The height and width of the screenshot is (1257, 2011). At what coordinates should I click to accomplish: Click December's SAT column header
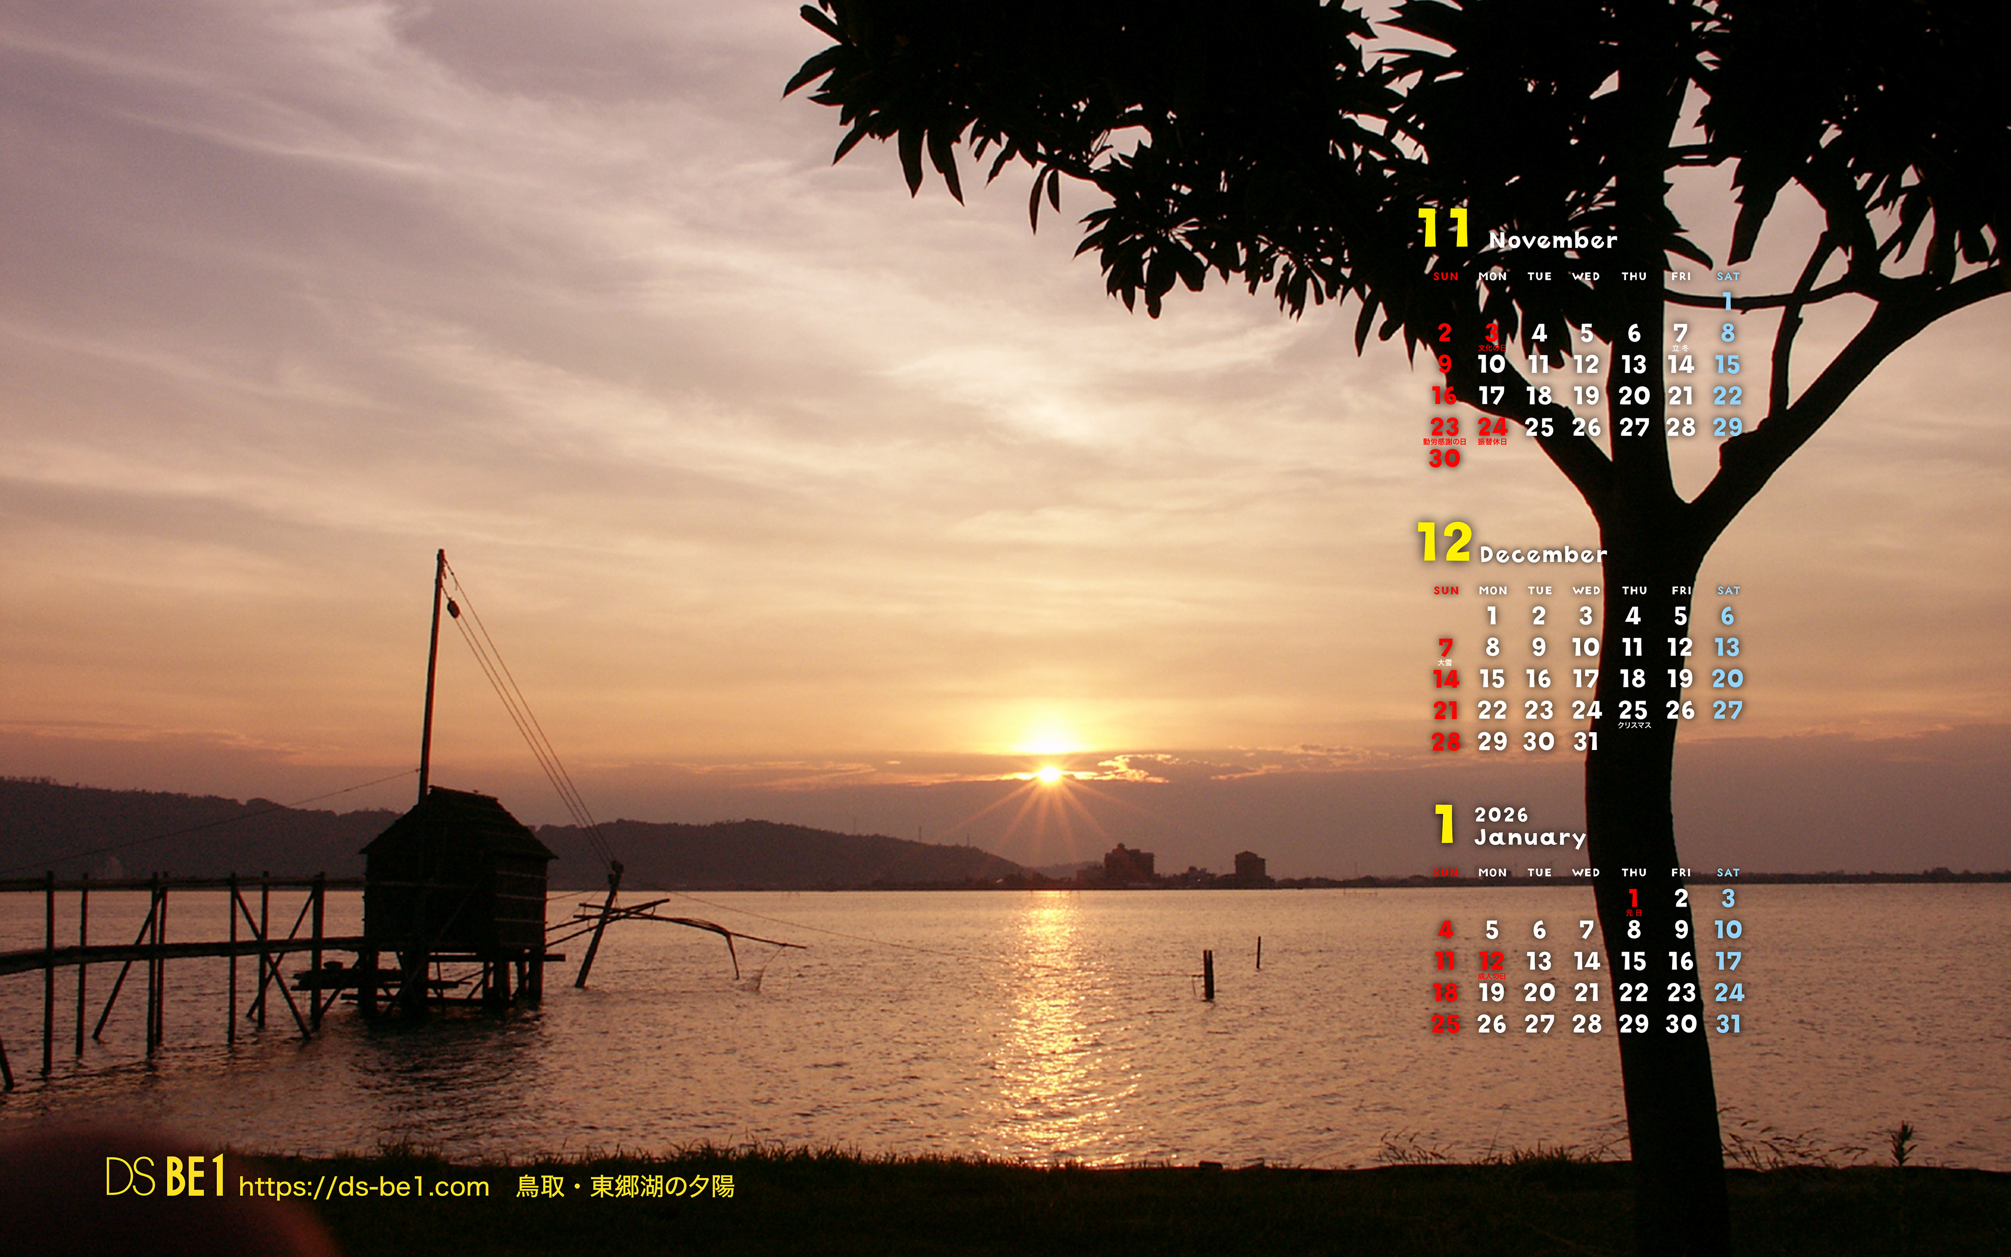point(1728,591)
